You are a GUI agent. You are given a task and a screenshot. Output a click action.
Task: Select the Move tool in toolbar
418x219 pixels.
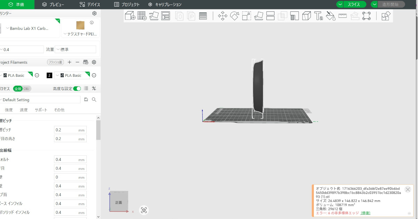pyautogui.click(x=223, y=16)
